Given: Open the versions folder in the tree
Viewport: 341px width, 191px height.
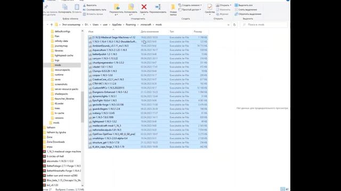Looking at the screenshot, I should pos(59,118).
